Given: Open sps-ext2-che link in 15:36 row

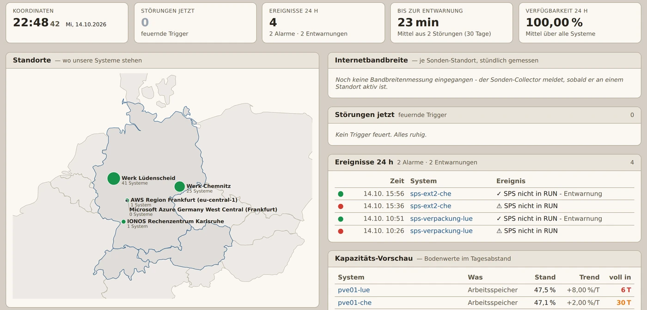Looking at the screenshot, I should [431, 206].
